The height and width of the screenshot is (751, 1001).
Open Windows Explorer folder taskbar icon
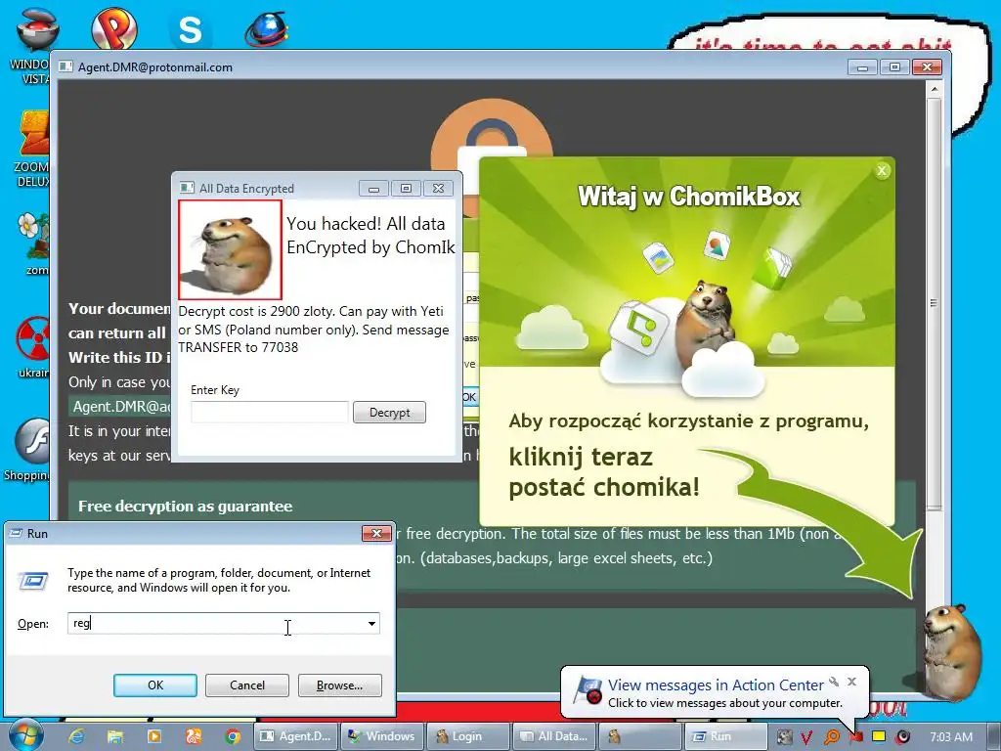tap(115, 736)
